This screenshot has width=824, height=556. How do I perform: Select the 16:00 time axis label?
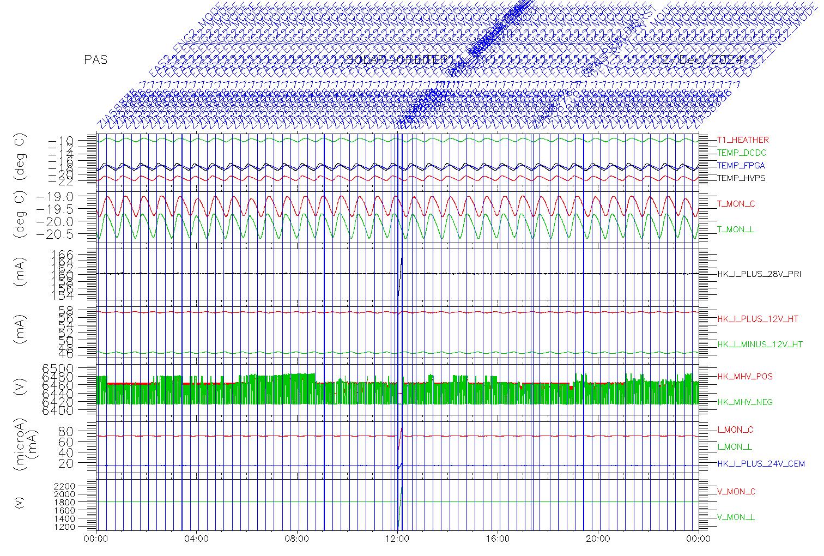point(498,540)
